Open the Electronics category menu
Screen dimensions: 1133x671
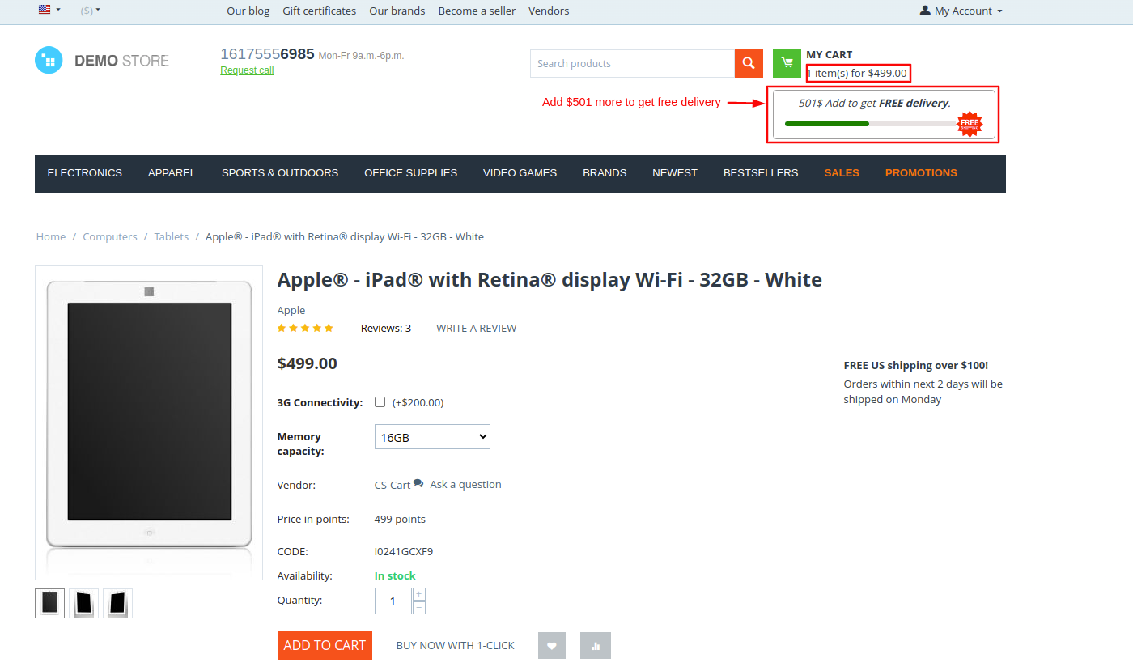pyautogui.click(x=85, y=173)
